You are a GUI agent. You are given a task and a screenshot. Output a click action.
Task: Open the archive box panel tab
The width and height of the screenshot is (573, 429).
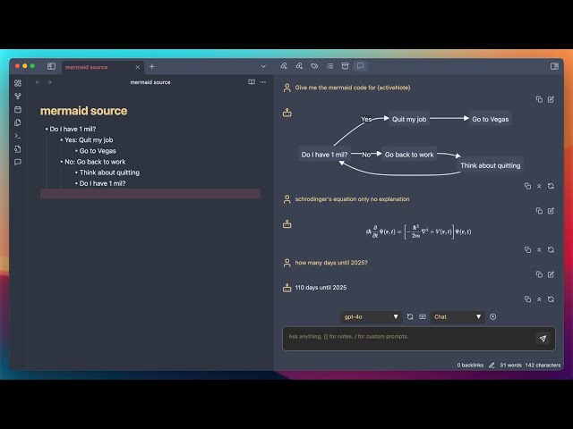[x=345, y=66]
